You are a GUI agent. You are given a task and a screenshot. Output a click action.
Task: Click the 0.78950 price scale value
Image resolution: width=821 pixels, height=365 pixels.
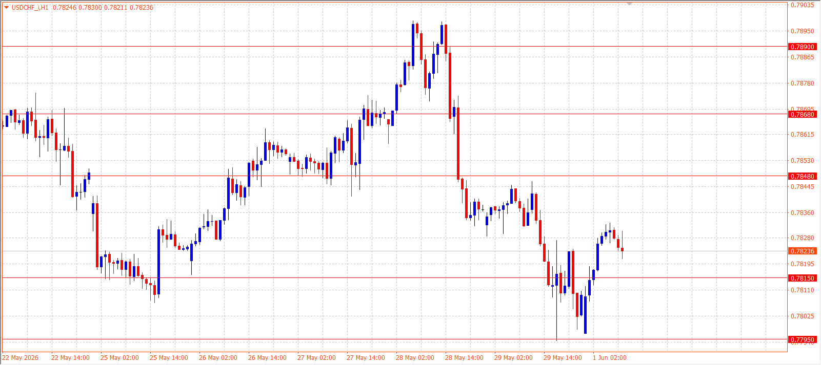tap(803, 31)
